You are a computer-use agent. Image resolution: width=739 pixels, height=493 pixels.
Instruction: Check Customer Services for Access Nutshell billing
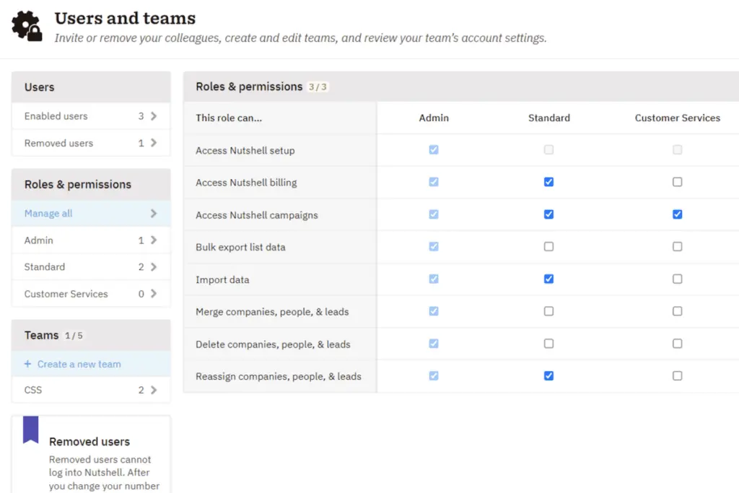[x=677, y=182]
